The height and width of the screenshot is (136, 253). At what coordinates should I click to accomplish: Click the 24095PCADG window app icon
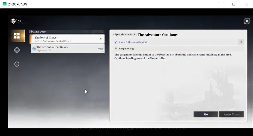5,4
